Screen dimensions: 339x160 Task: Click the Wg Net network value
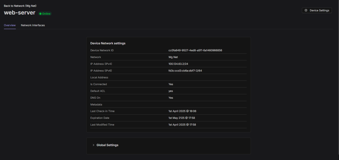(x=173, y=57)
